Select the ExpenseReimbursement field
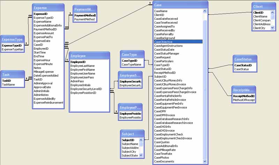This screenshot has height=165, width=279. [x=48, y=103]
